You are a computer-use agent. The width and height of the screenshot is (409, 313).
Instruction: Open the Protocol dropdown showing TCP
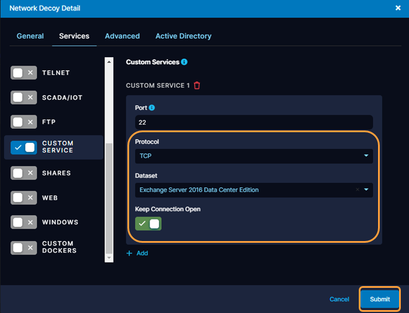(x=254, y=156)
